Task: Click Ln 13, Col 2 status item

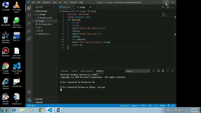Action: (125, 105)
